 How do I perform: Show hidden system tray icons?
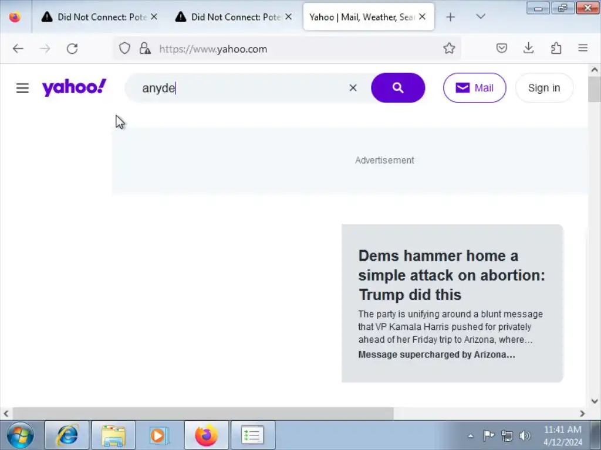point(471,436)
